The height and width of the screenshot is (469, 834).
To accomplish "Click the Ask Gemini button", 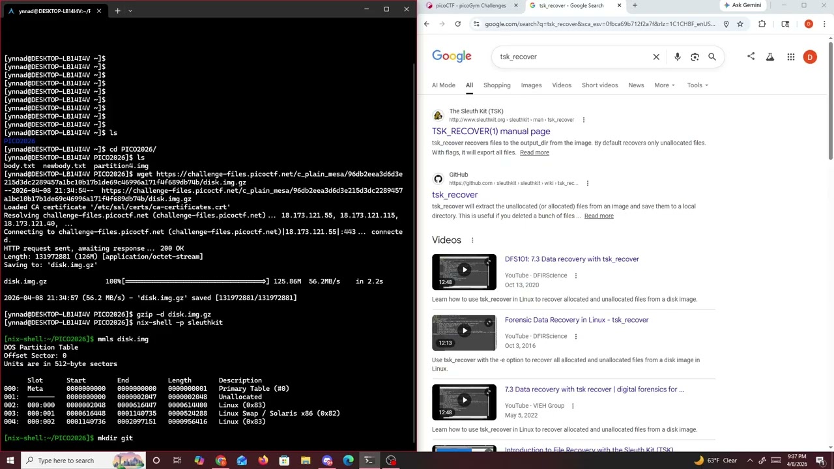I will click(x=742, y=5).
